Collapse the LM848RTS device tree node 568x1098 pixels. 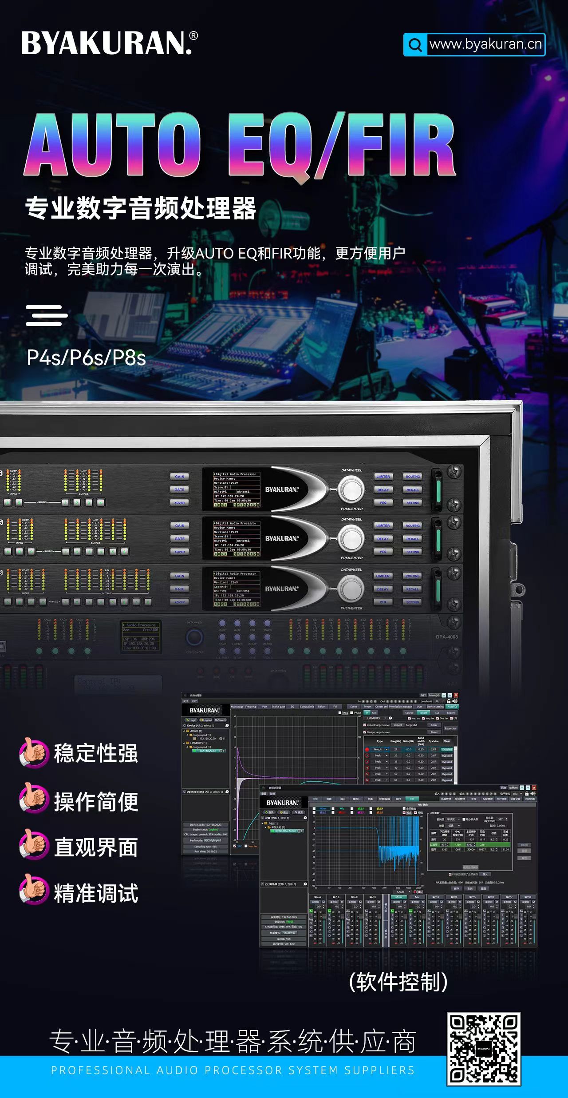[x=184, y=743]
